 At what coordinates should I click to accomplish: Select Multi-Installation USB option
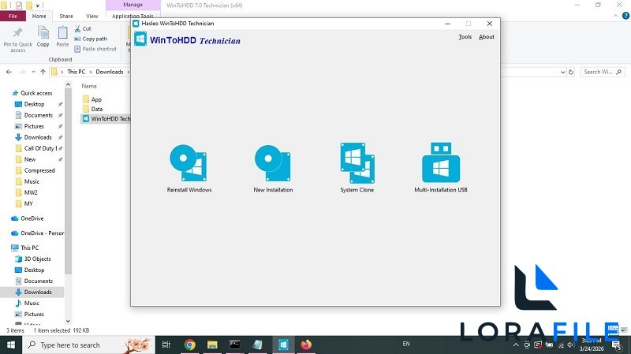[x=441, y=168]
